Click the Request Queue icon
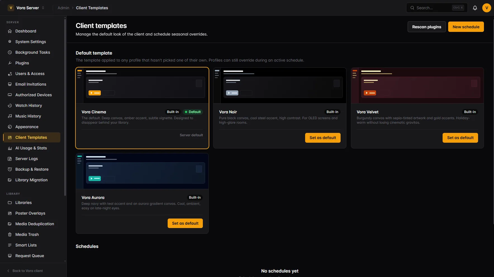494x277 pixels. coord(10,256)
